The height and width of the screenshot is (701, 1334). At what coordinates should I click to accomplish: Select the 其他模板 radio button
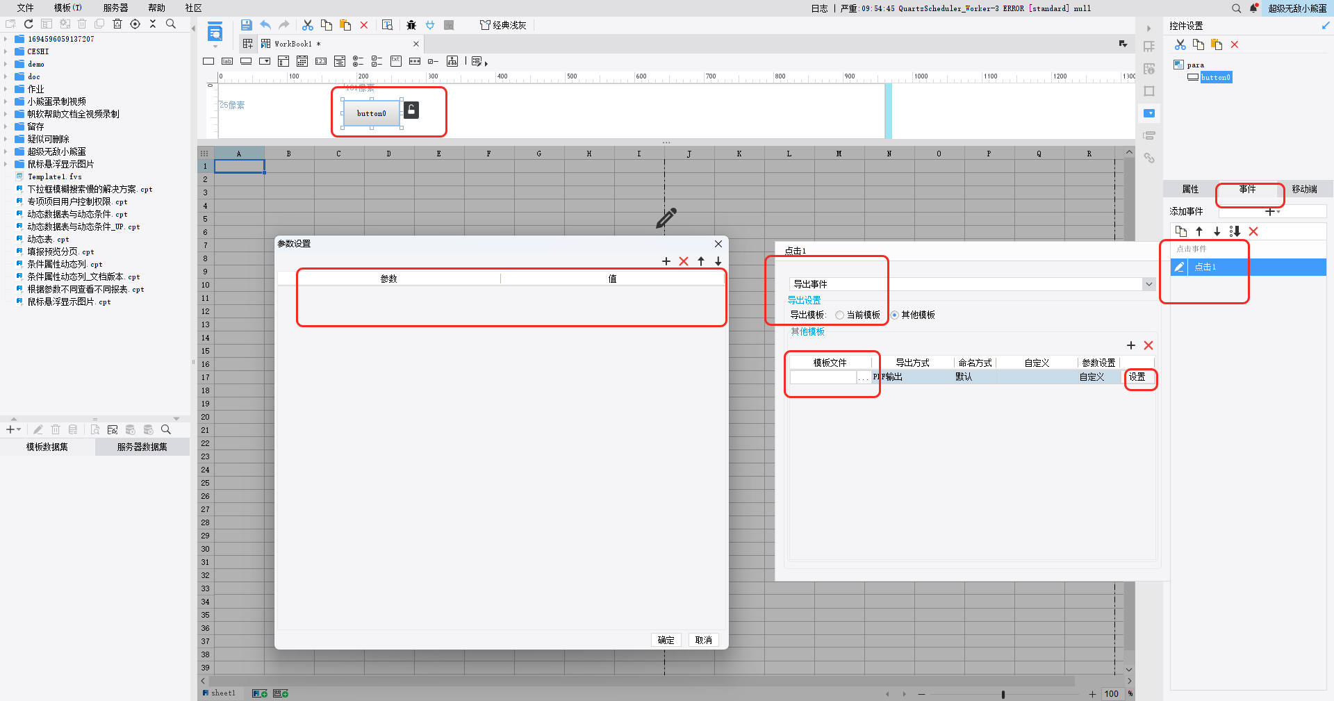(x=895, y=315)
